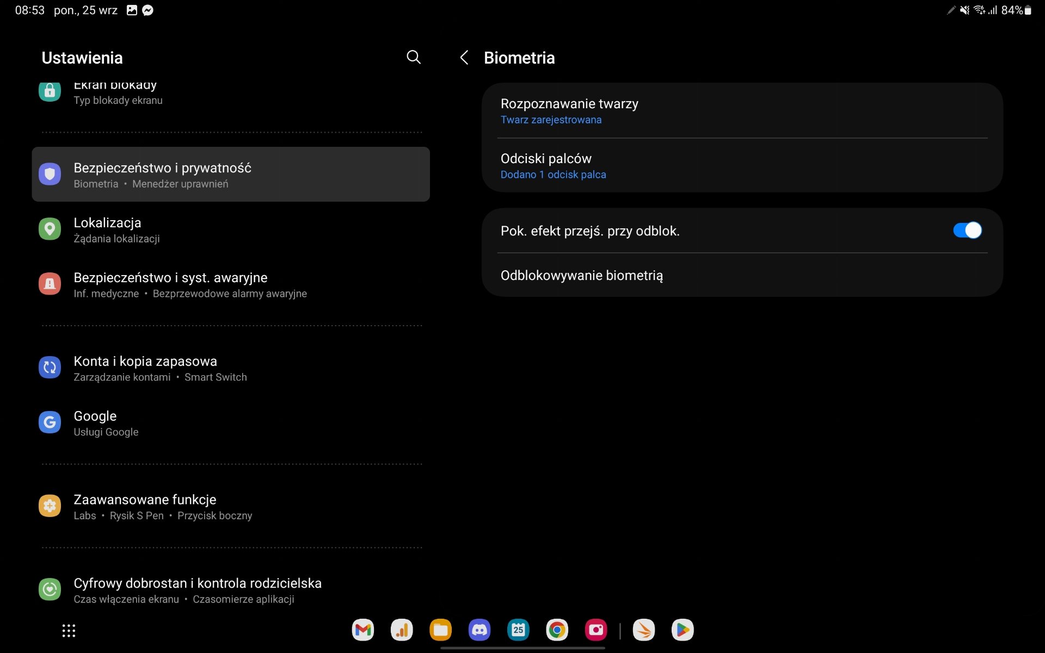Tap the Google G icon
Image resolution: width=1045 pixels, height=653 pixels.
tap(50, 422)
